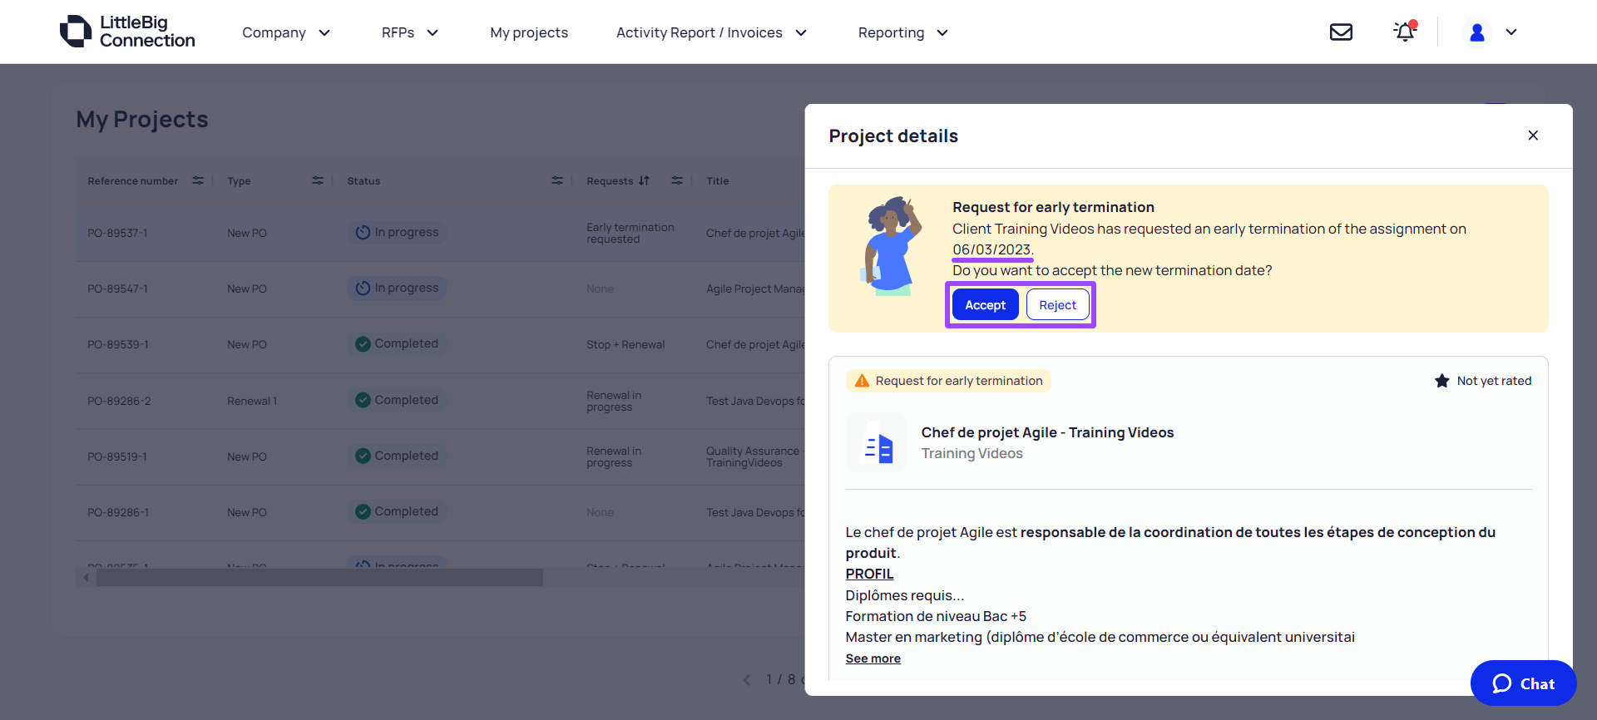Expand the Company dropdown menu
Viewport: 1597px width, 720px height.
pyautogui.click(x=286, y=32)
